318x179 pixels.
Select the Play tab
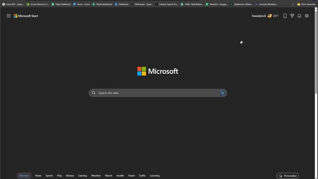click(x=60, y=176)
